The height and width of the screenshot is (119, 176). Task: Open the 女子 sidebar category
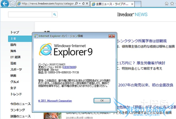click(x=13, y=88)
